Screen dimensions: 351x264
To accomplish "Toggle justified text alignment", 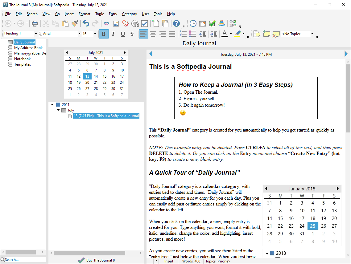I will 172,34.
